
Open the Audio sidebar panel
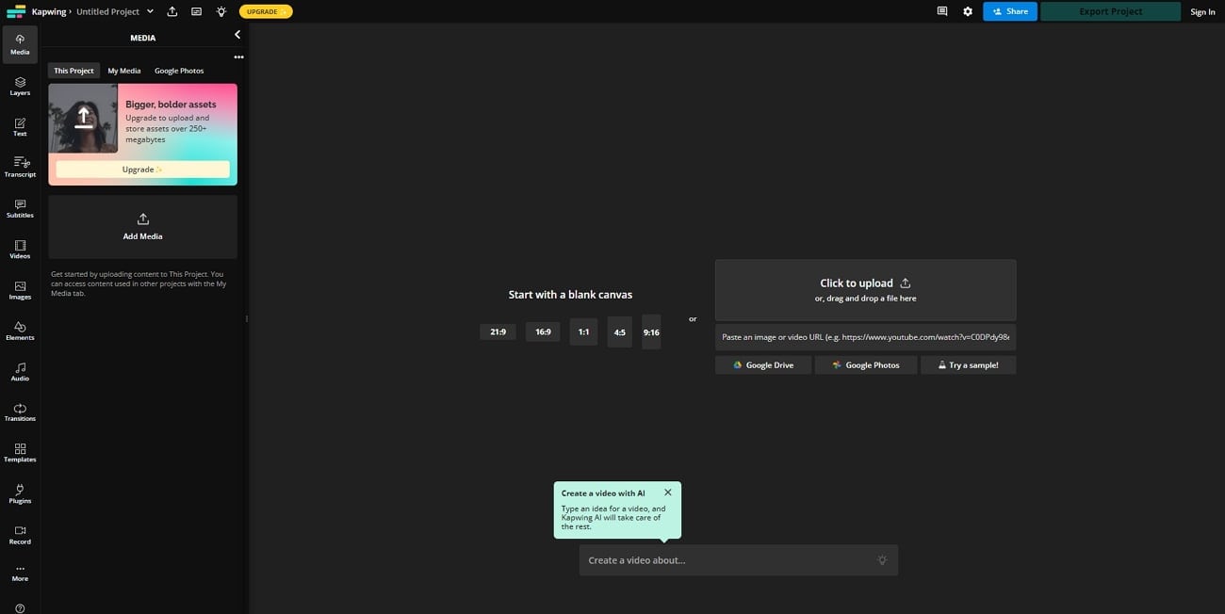click(20, 371)
